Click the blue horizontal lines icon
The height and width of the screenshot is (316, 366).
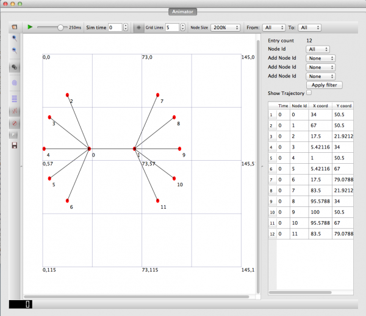click(x=15, y=97)
